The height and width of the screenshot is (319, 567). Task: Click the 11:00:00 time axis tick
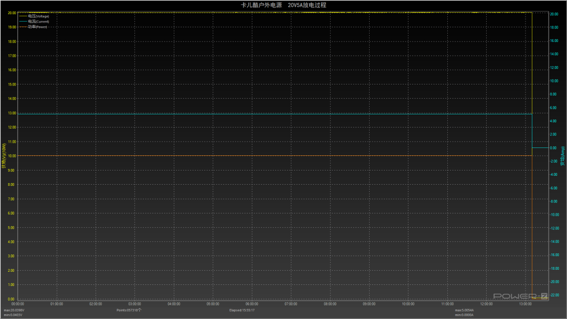click(x=447, y=304)
